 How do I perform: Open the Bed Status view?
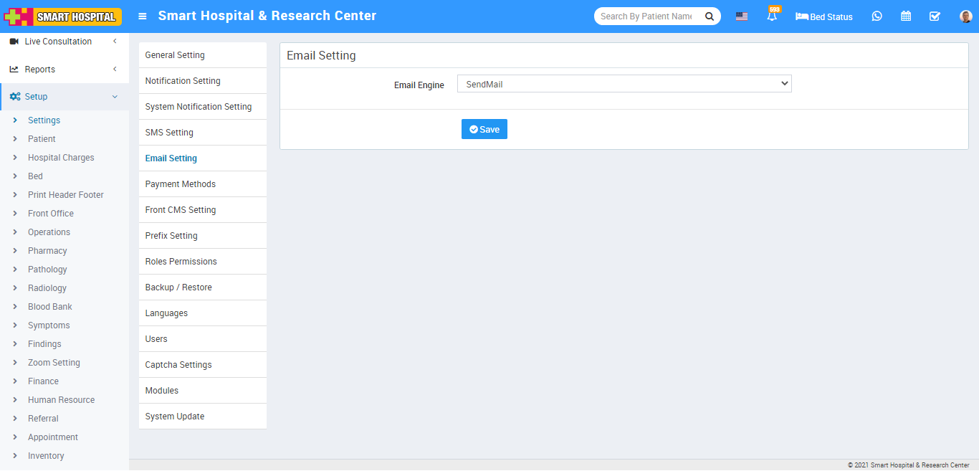click(824, 16)
